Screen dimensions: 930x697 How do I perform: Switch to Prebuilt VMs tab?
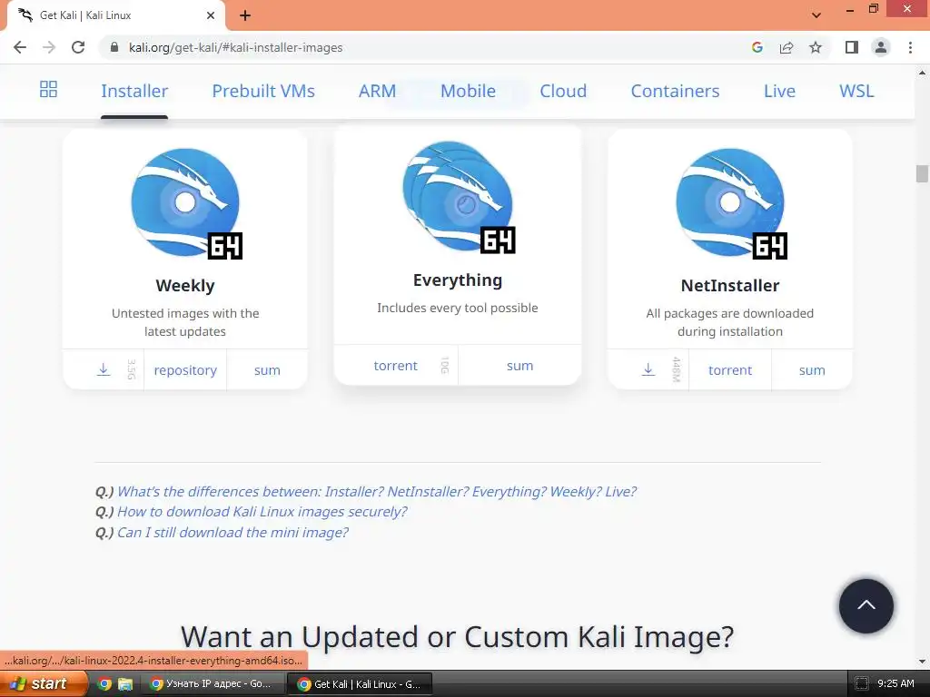(x=263, y=91)
